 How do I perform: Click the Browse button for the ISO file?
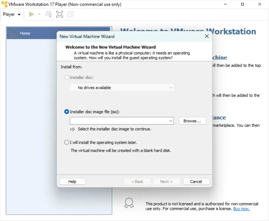(192, 121)
